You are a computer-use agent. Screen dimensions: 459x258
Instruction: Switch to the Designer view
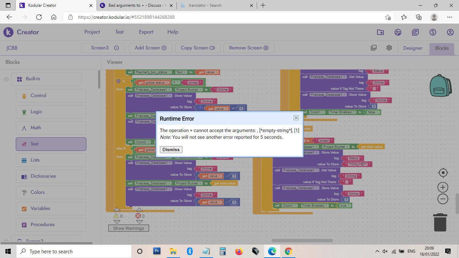click(x=412, y=48)
